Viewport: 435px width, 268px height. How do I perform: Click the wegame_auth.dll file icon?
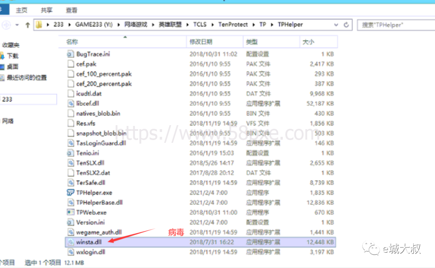click(x=70, y=232)
